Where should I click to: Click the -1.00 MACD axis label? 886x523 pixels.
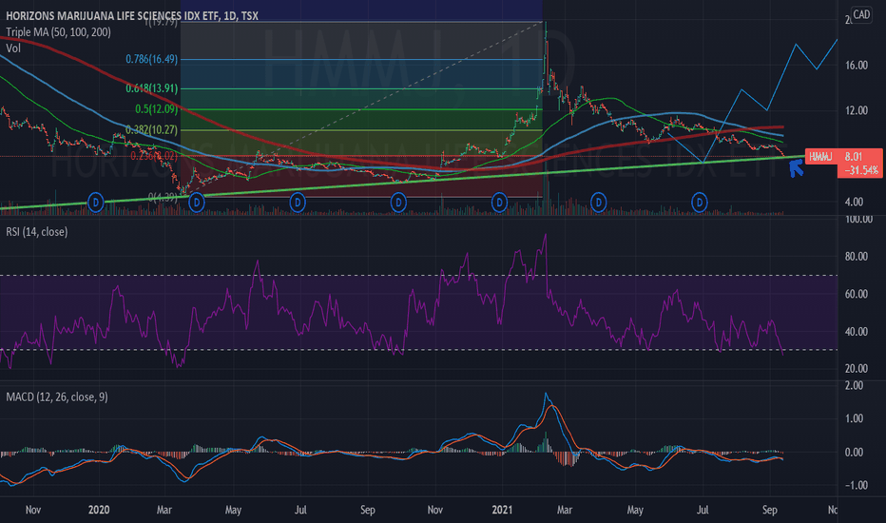point(855,486)
